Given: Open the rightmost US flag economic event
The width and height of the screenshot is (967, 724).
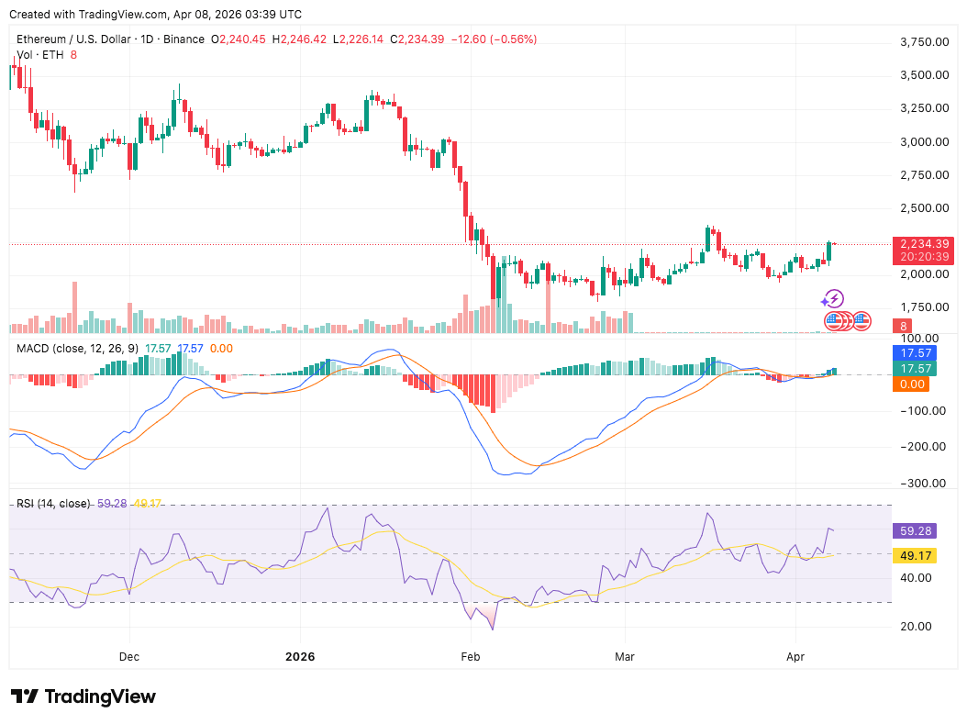Looking at the screenshot, I should 861,321.
